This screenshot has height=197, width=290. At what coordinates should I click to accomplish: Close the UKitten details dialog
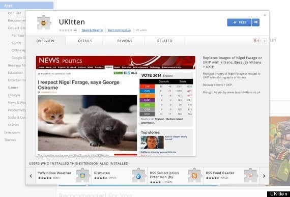tap(265, 15)
